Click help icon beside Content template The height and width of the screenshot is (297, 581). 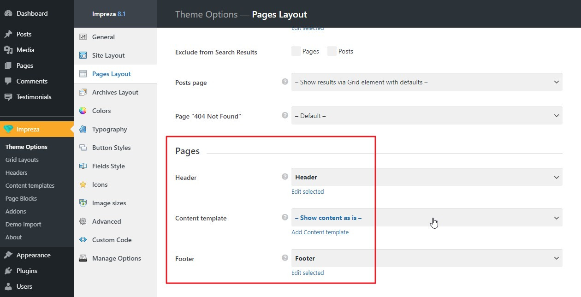click(x=285, y=217)
